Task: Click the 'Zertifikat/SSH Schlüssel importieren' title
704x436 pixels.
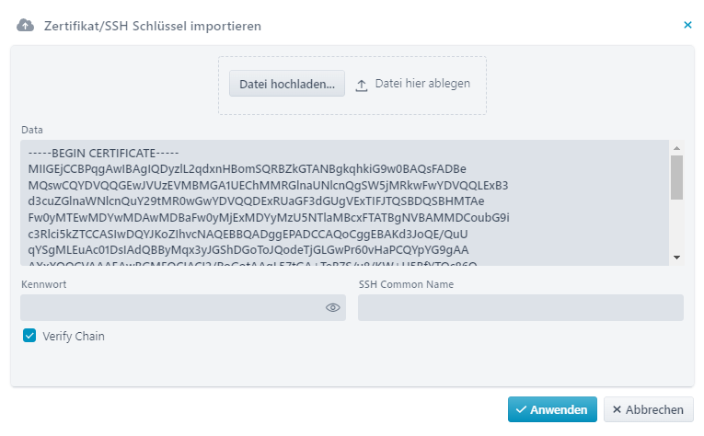Action: [153, 26]
